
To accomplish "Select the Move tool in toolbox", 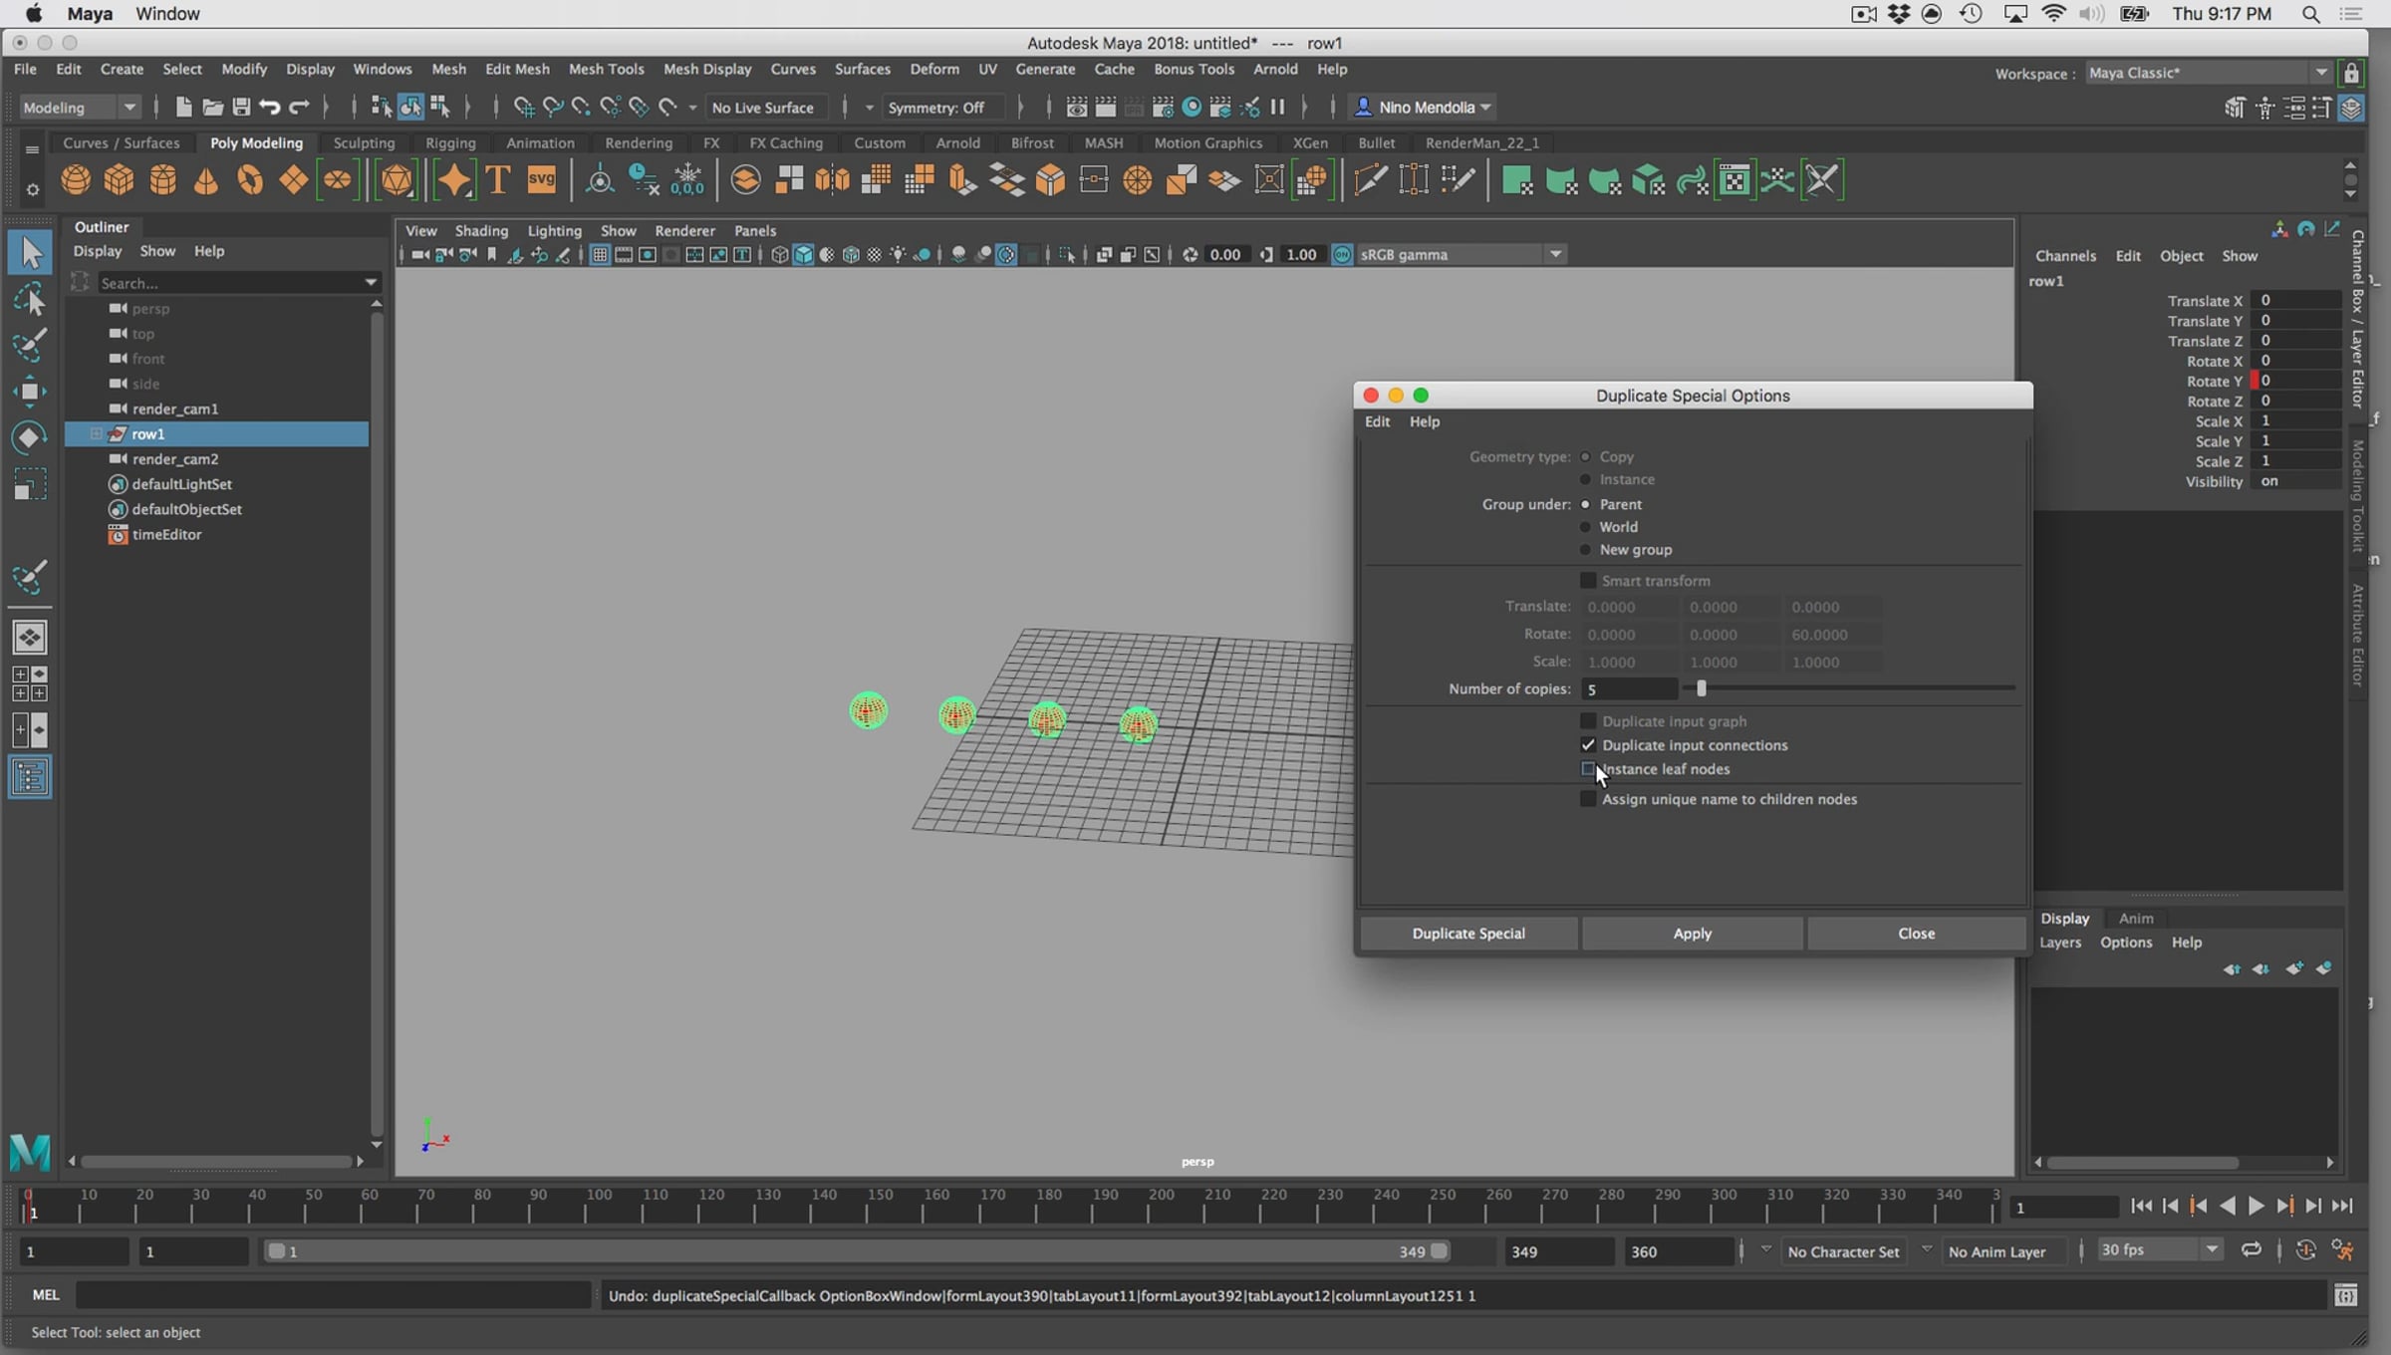I will pos(30,391).
